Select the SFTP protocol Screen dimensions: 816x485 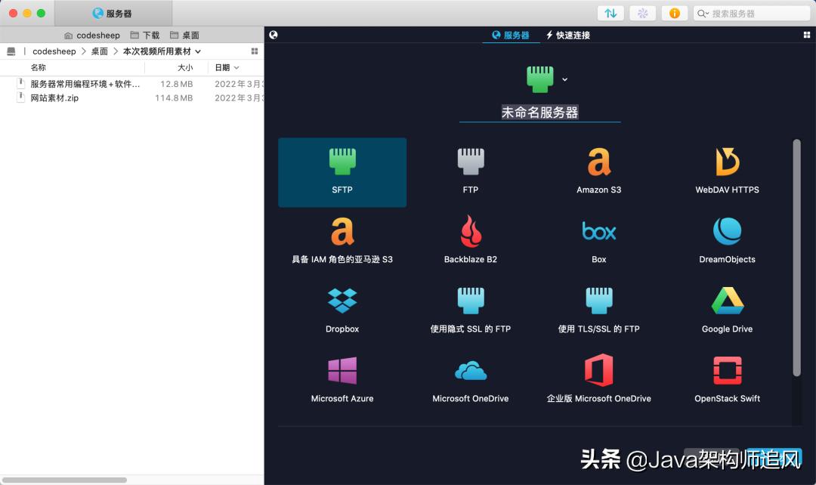coord(342,171)
